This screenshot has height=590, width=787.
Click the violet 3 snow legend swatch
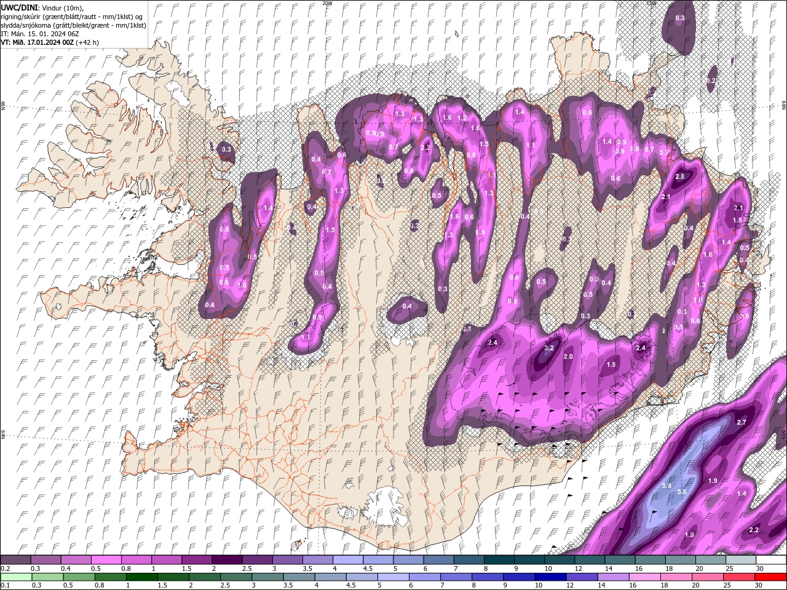[287, 560]
